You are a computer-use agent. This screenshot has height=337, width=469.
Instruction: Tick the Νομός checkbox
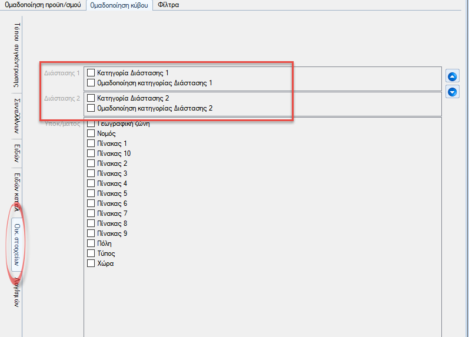[x=91, y=133]
